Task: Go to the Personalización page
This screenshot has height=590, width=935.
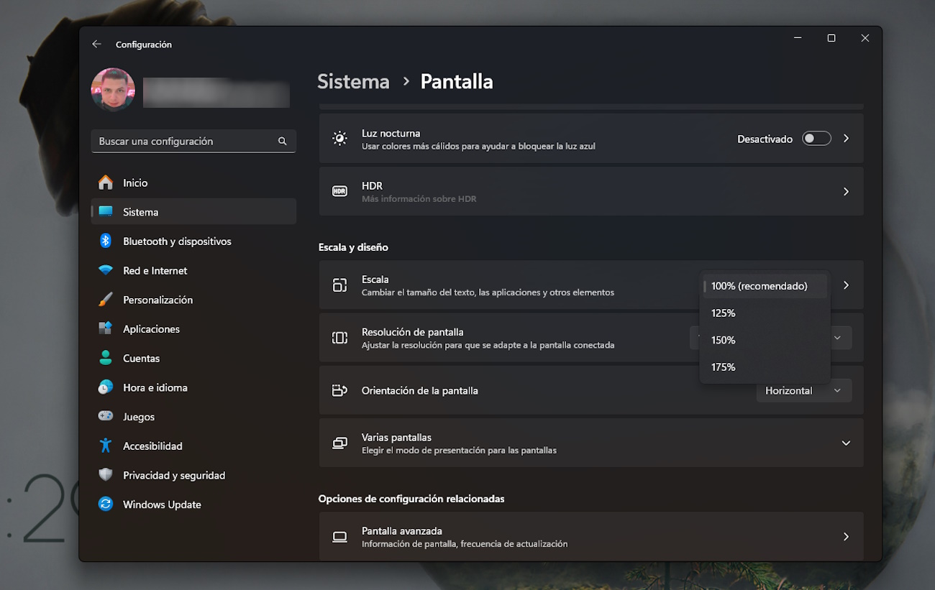Action: pyautogui.click(x=193, y=300)
